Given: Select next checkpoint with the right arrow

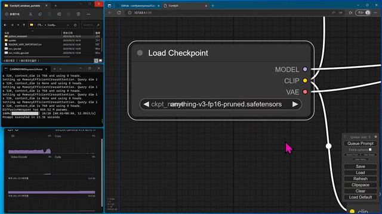Looking at the screenshot, I should 295,105.
